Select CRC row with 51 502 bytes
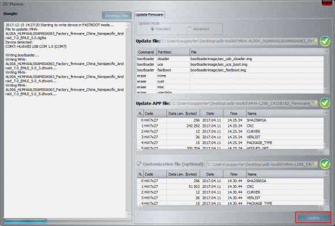 click(230, 187)
